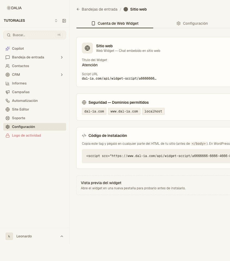The image size is (230, 261).
Task: Expand the Bandeja de entrada chevron
Action: (x=62, y=57)
